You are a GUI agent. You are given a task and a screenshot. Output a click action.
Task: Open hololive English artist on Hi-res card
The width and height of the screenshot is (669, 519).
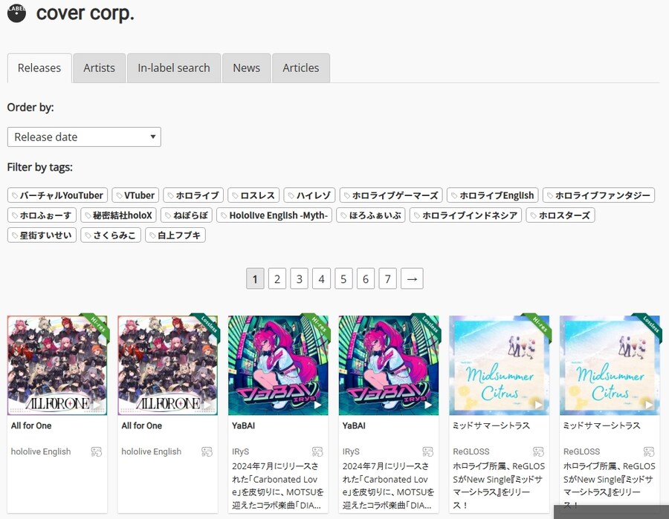41,451
